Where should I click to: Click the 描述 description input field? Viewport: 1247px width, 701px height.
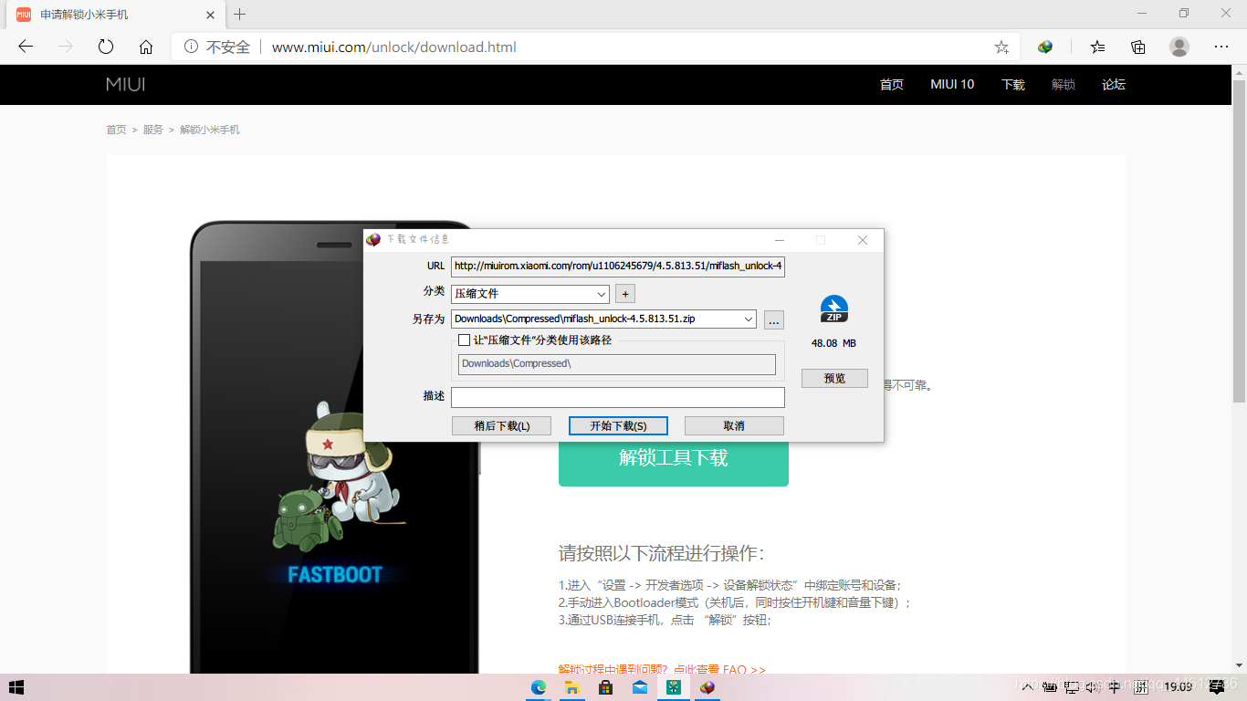pyautogui.click(x=618, y=397)
